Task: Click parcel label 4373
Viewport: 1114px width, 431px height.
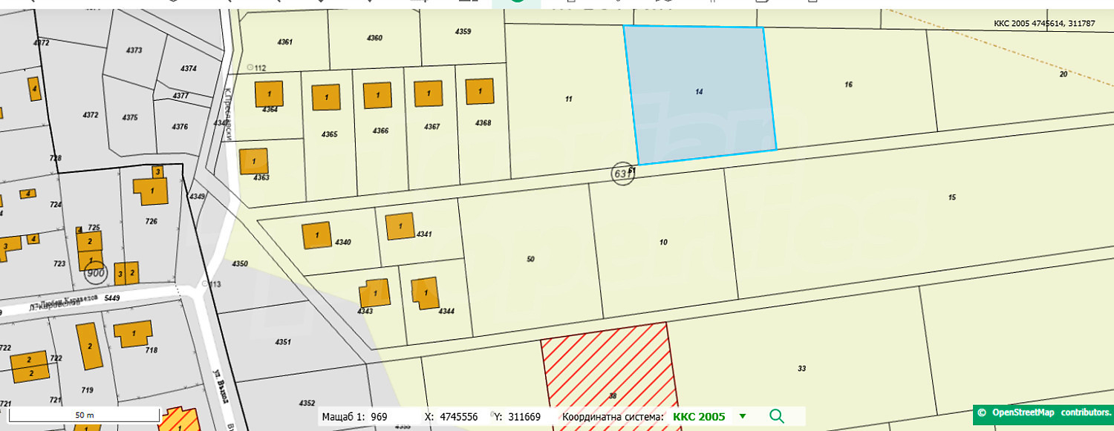Action: click(x=134, y=50)
